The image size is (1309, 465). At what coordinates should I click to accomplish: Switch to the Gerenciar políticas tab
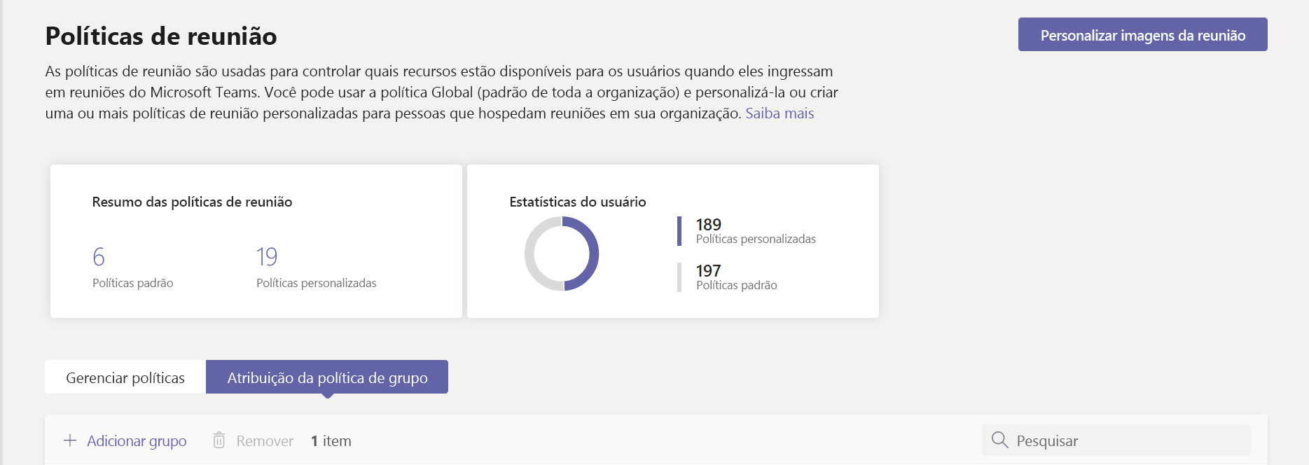point(125,377)
